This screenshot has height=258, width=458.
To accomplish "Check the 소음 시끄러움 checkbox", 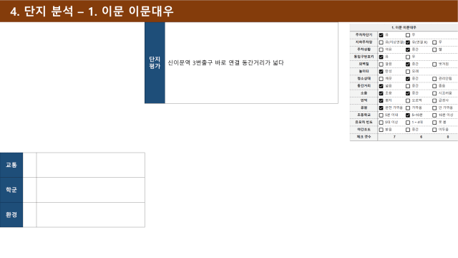I will [x=434, y=93].
